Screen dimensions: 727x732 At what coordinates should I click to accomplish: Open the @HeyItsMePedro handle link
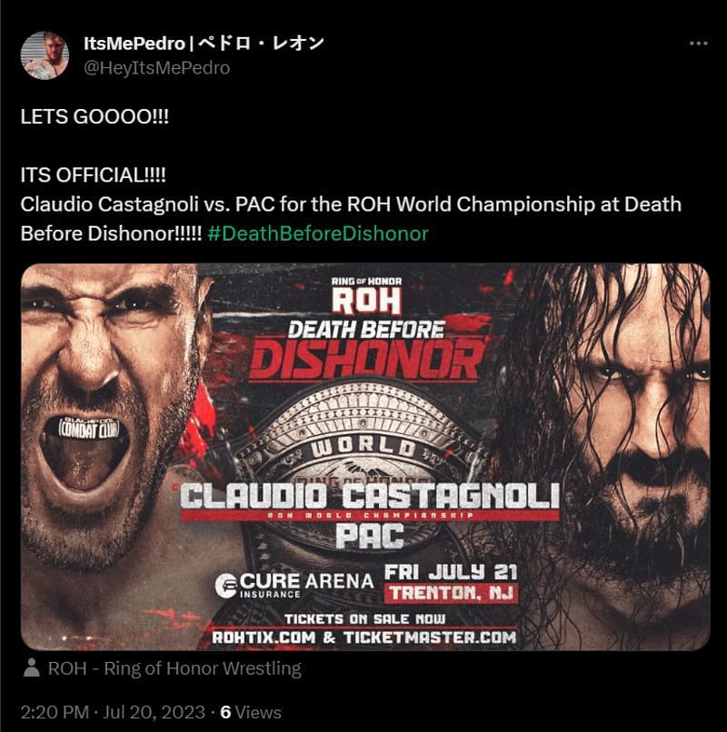click(156, 68)
